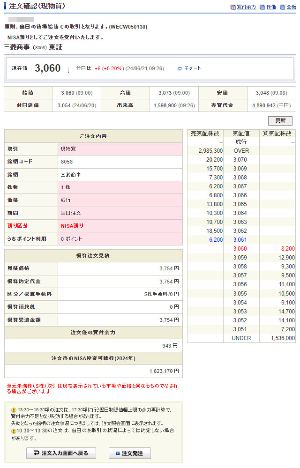This screenshot has width=300, height=468.
Task: Click the icon beside 株価 link
Action: pyautogui.click(x=263, y=7)
